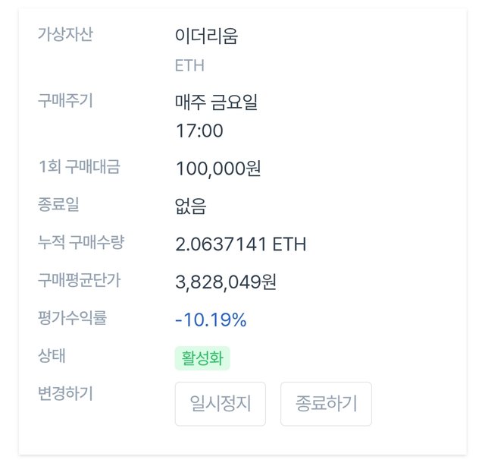Screen dimensions: 485x463
Task: Click the 변경하기 label
Action: click(x=65, y=393)
